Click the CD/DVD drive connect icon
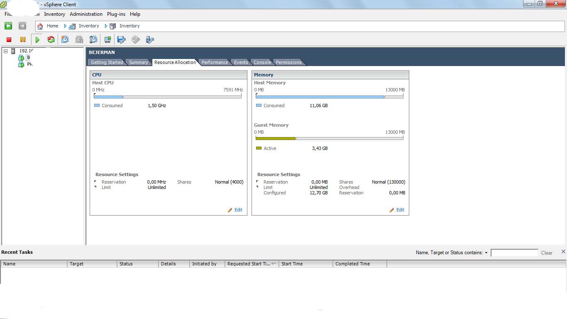 pyautogui.click(x=136, y=39)
